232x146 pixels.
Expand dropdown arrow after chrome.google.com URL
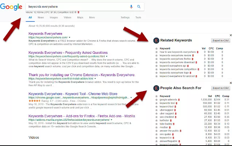(131, 98)
